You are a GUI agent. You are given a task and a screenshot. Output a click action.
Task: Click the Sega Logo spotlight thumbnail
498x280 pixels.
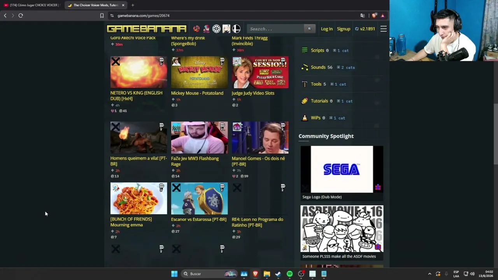342,169
